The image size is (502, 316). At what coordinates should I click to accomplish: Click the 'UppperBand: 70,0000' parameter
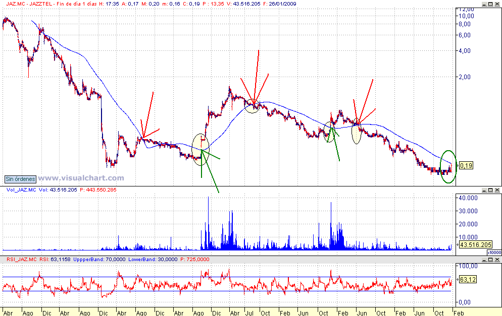[x=99, y=260]
